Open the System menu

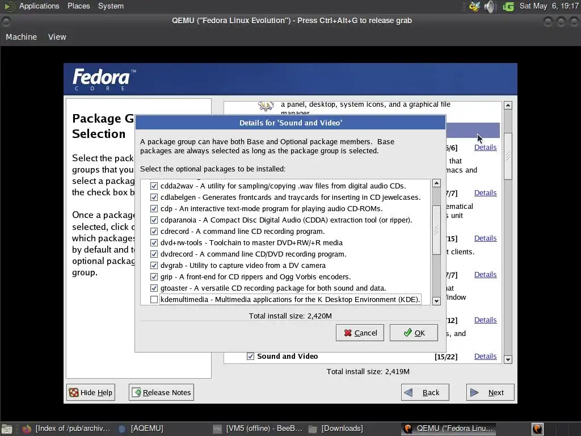click(111, 6)
